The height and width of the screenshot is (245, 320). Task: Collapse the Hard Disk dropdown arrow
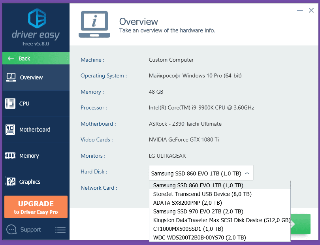pyautogui.click(x=247, y=173)
